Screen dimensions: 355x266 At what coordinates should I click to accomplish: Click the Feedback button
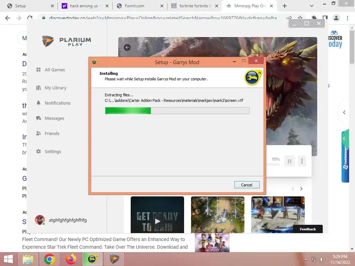tap(308, 229)
